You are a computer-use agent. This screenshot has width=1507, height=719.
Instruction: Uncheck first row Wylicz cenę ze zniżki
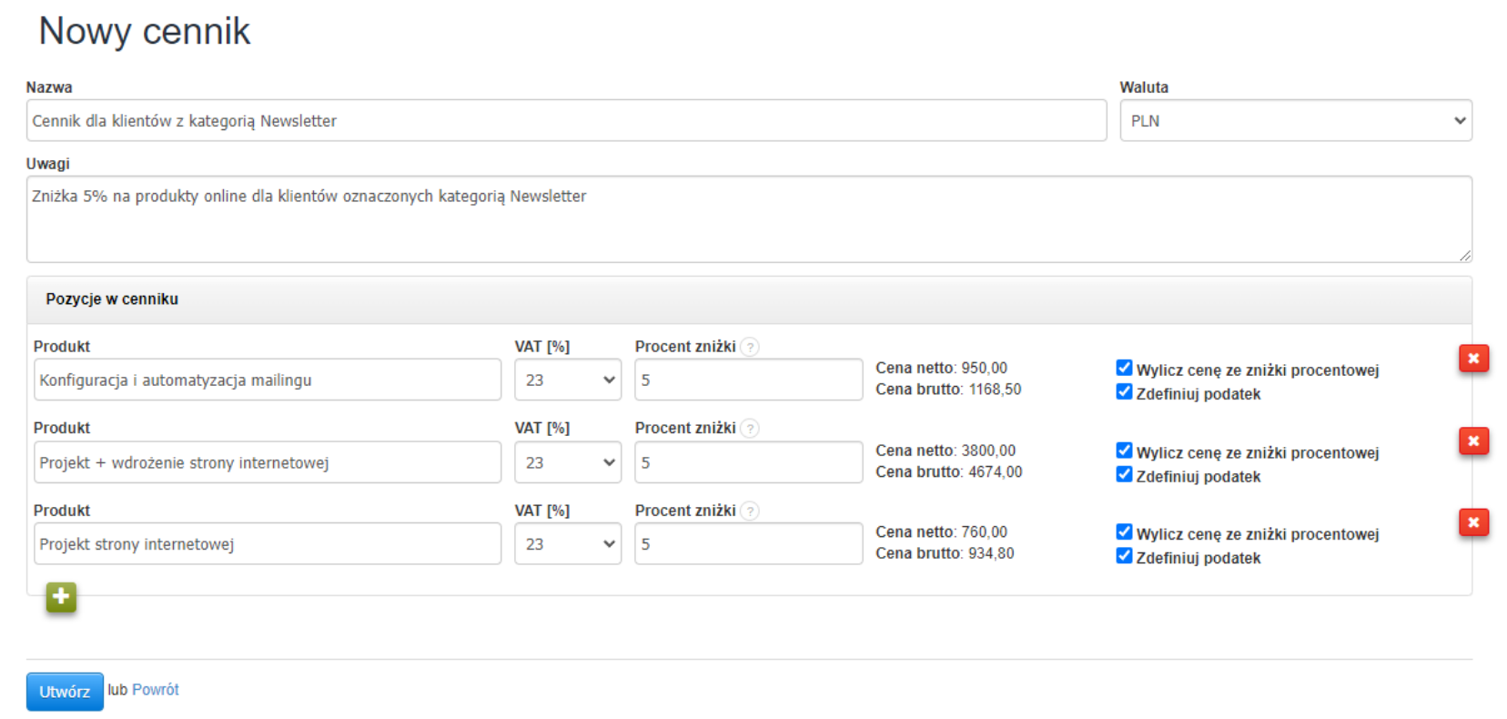tap(1124, 368)
